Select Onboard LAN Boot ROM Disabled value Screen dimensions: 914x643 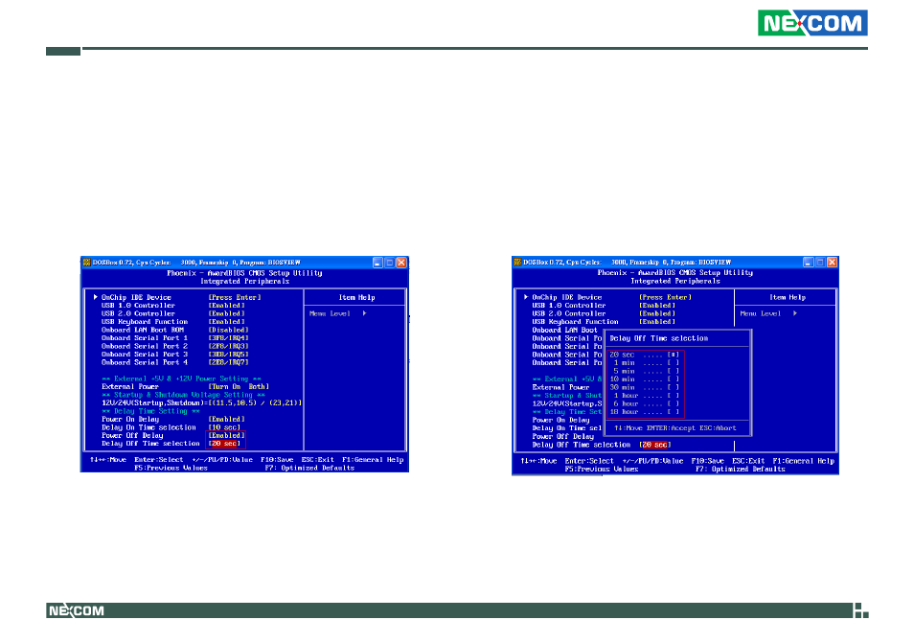[x=228, y=330]
